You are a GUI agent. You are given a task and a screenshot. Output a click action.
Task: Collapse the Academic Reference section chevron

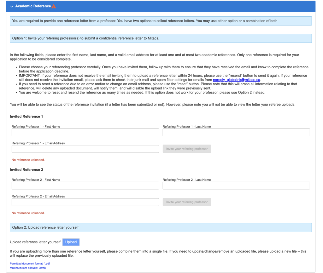pyautogui.click(x=12, y=6)
